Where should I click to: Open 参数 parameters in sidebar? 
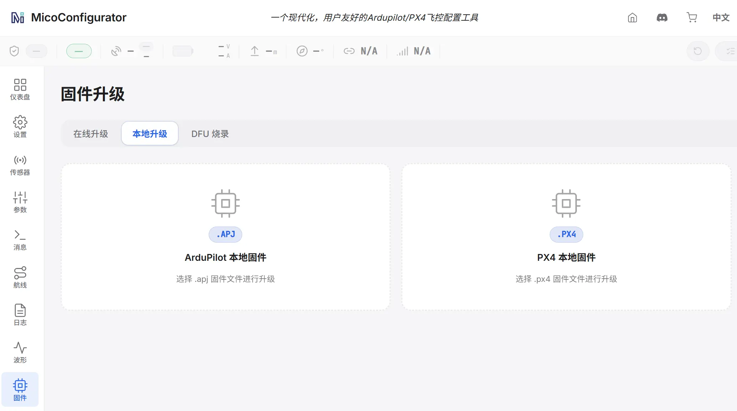(20, 202)
